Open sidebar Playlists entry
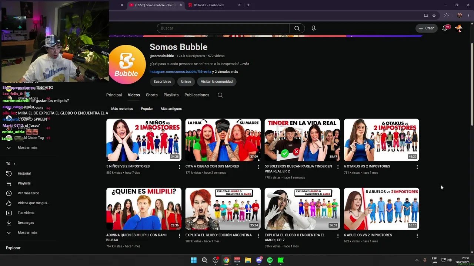The width and height of the screenshot is (474, 266). pos(24,183)
